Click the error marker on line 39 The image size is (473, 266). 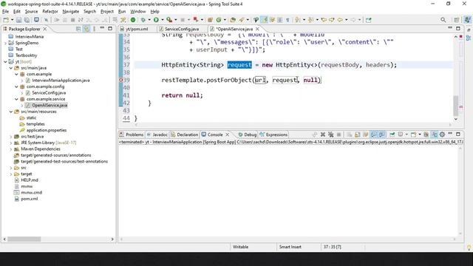121,81
